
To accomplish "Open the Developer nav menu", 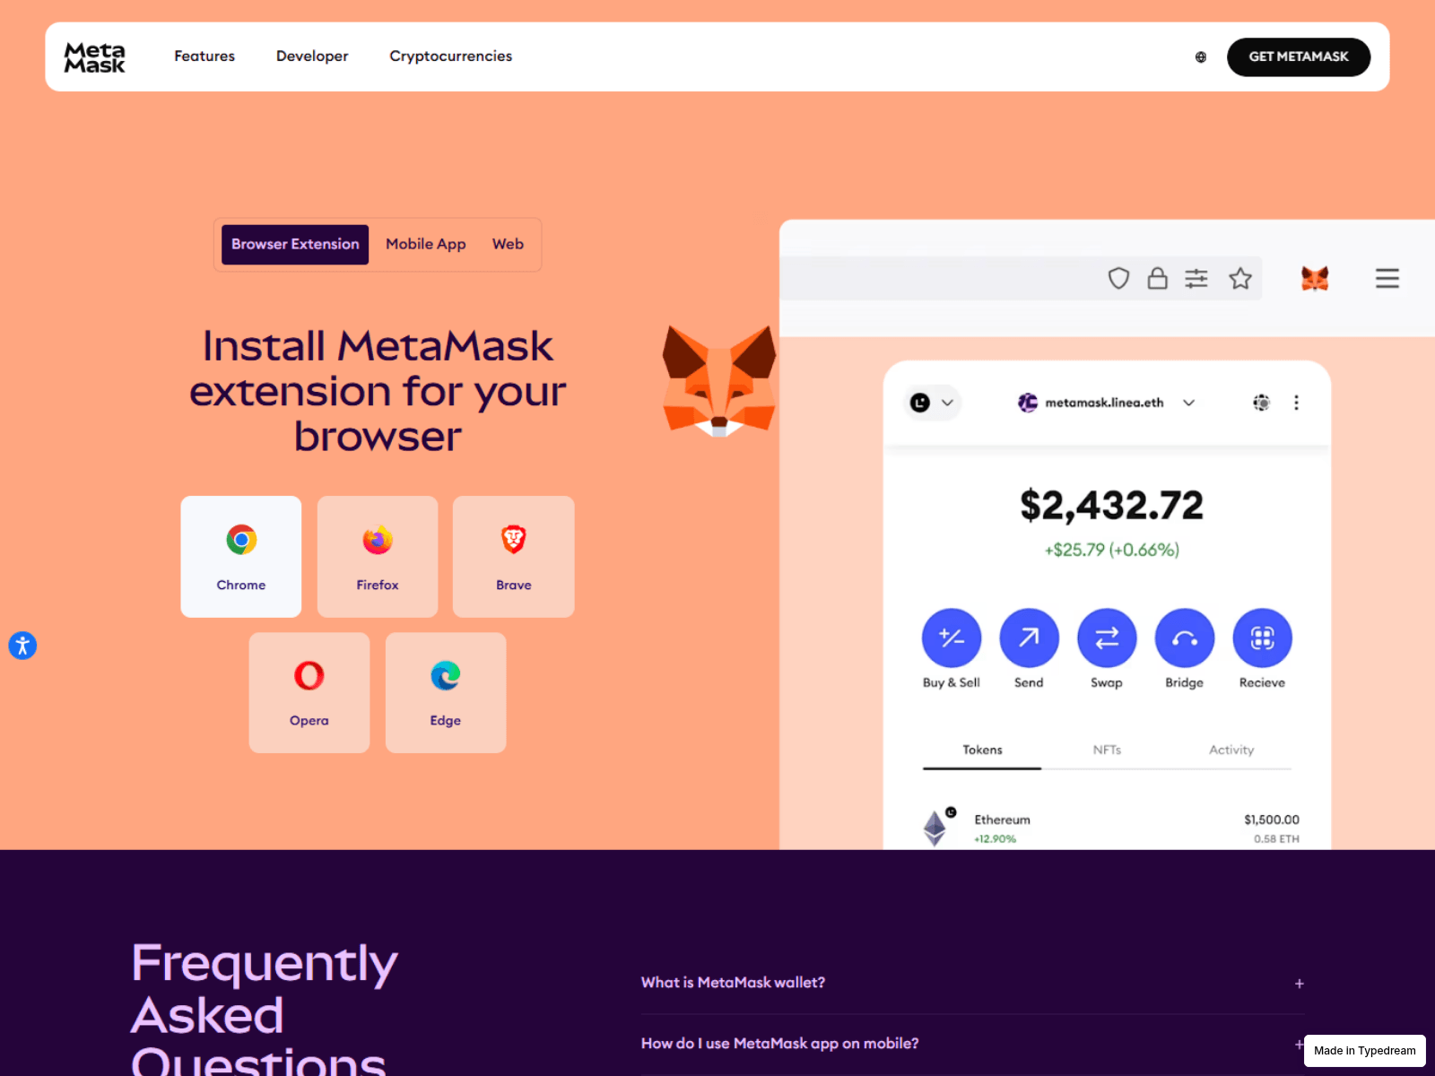I will tap(312, 56).
